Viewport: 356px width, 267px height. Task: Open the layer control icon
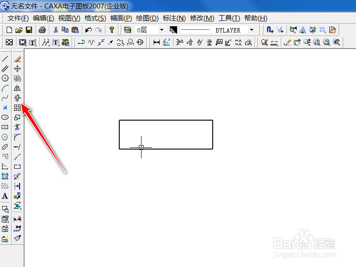click(128, 30)
